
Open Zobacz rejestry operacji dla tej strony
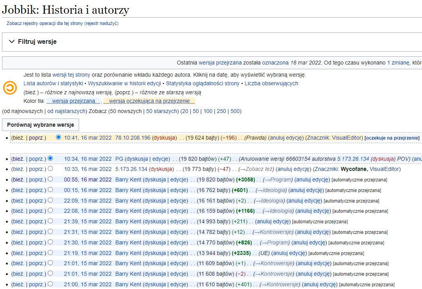coord(45,23)
